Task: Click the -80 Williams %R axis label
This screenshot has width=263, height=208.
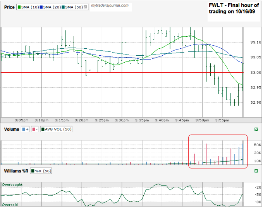Action: [x=258, y=202]
